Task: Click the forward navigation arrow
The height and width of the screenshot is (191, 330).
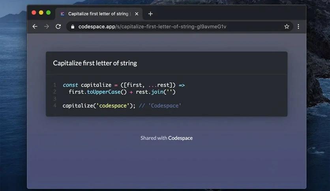Action: [47, 26]
